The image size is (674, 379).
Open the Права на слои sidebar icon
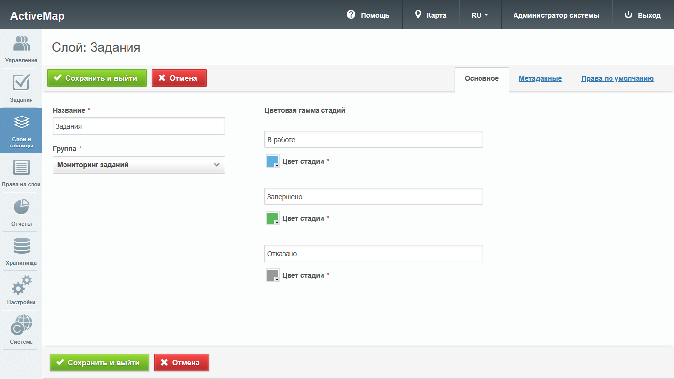pyautogui.click(x=21, y=168)
